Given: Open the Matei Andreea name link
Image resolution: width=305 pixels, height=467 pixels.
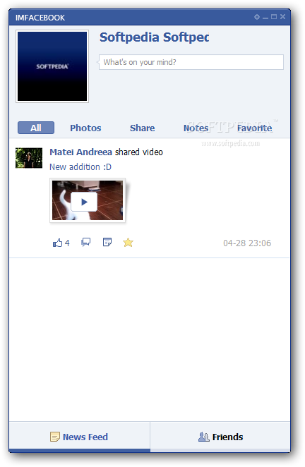Looking at the screenshot, I should click(x=80, y=152).
